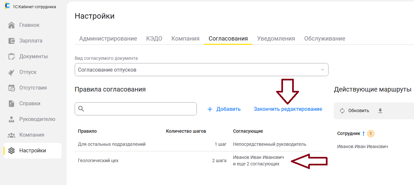Open Справки via the document icon
414x185 pixels.
click(11, 104)
